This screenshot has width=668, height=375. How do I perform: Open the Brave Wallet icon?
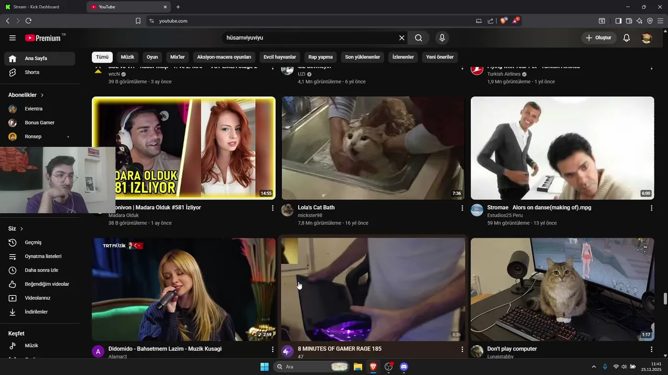coord(629,21)
